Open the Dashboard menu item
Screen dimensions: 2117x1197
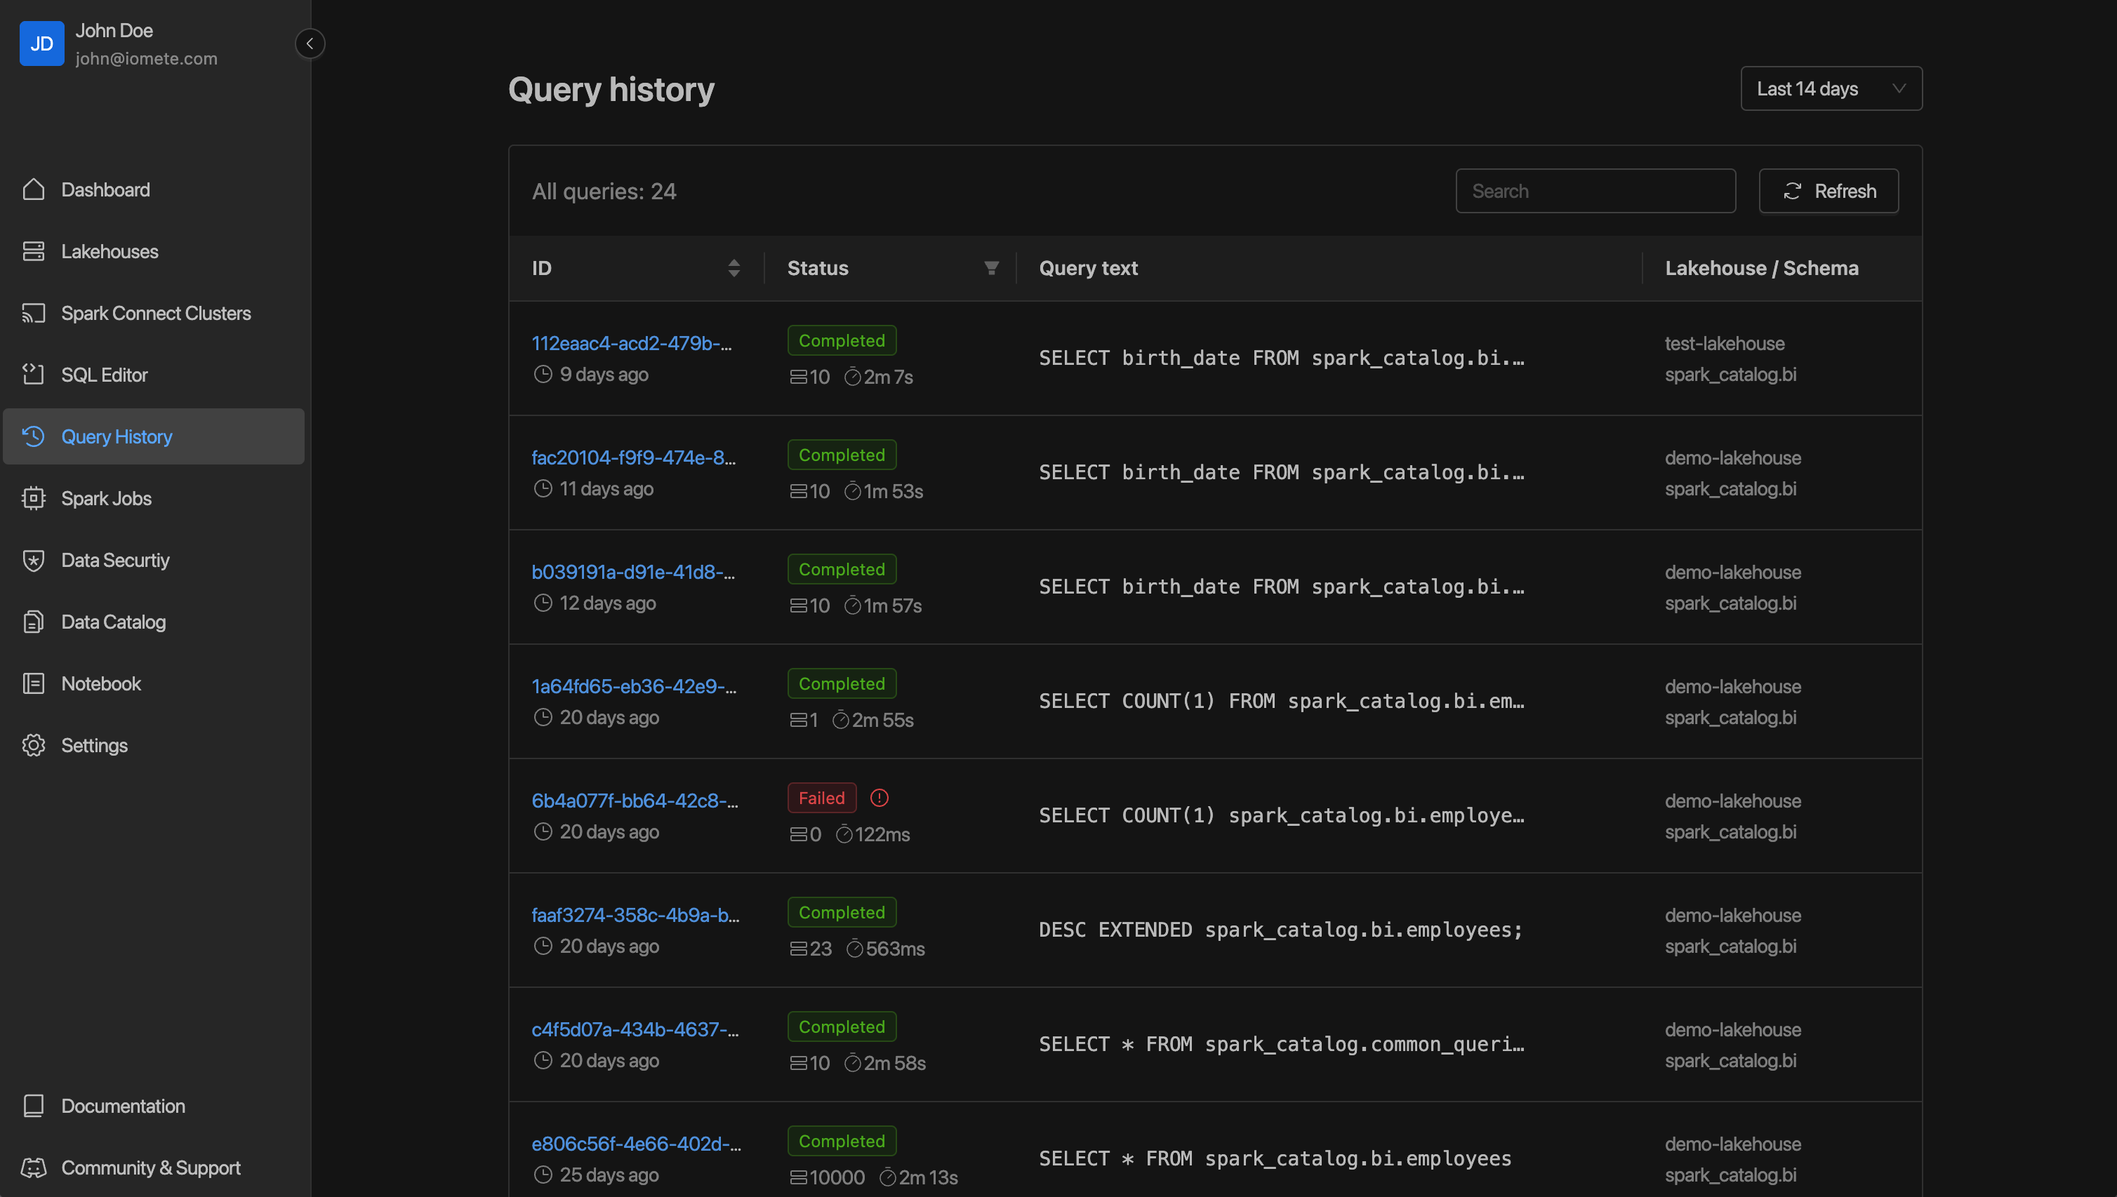coord(154,190)
